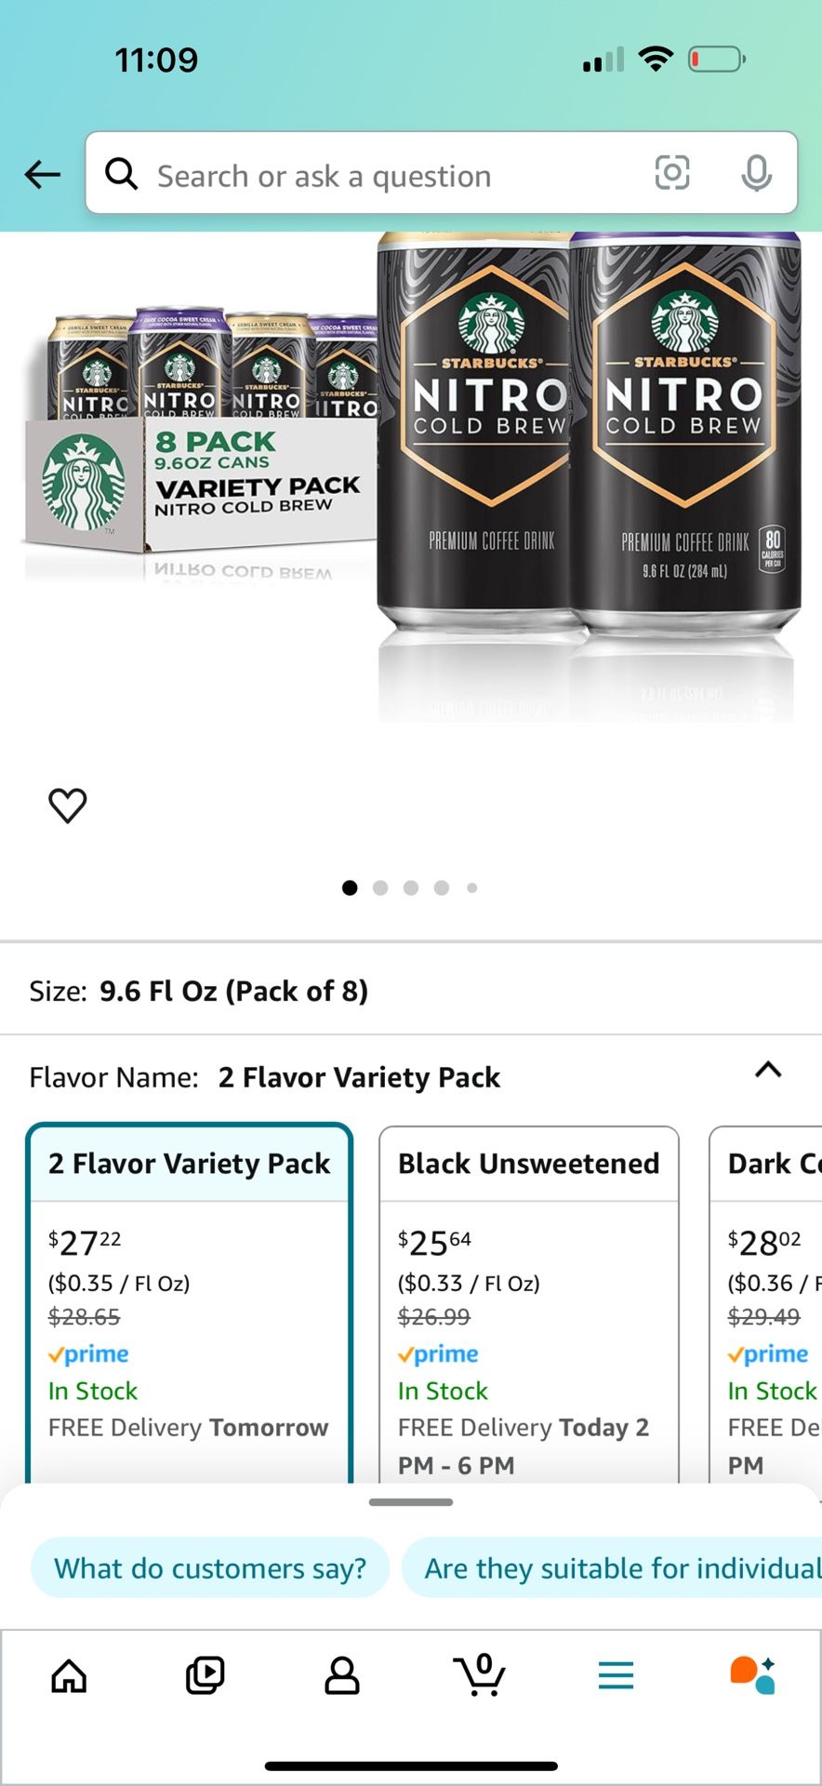Open the account profile icon
The image size is (822, 1786).
[x=341, y=1676]
